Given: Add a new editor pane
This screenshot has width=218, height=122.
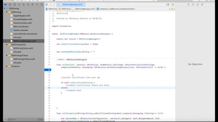Looking at the screenshot, I should pyautogui.click(x=173, y=4).
